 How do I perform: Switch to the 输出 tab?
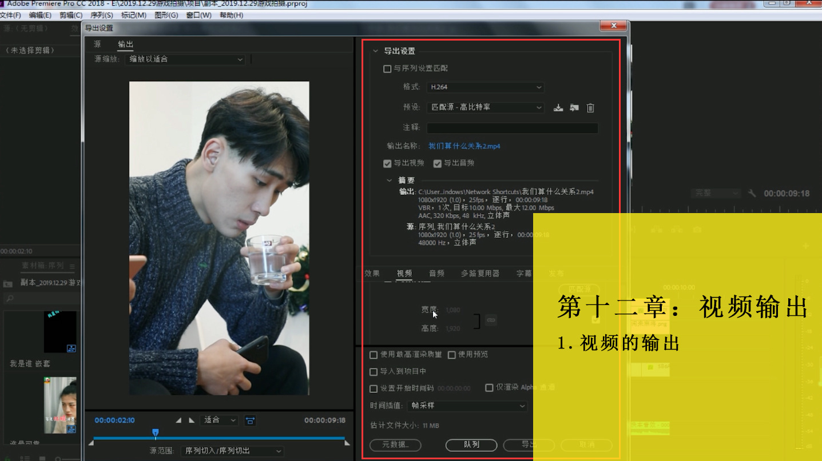(x=125, y=44)
